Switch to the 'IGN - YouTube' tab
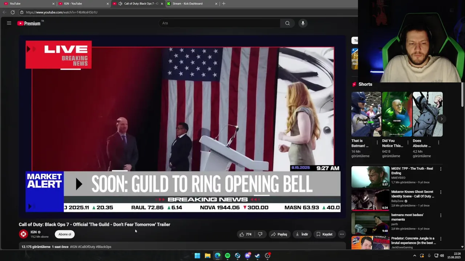 [84, 4]
